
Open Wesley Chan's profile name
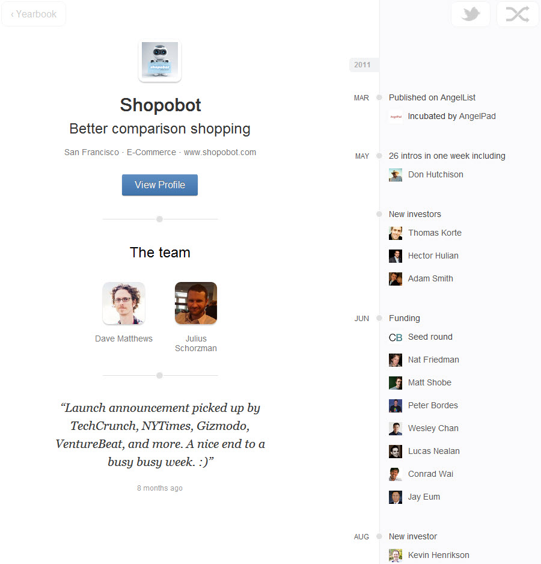[x=433, y=428]
